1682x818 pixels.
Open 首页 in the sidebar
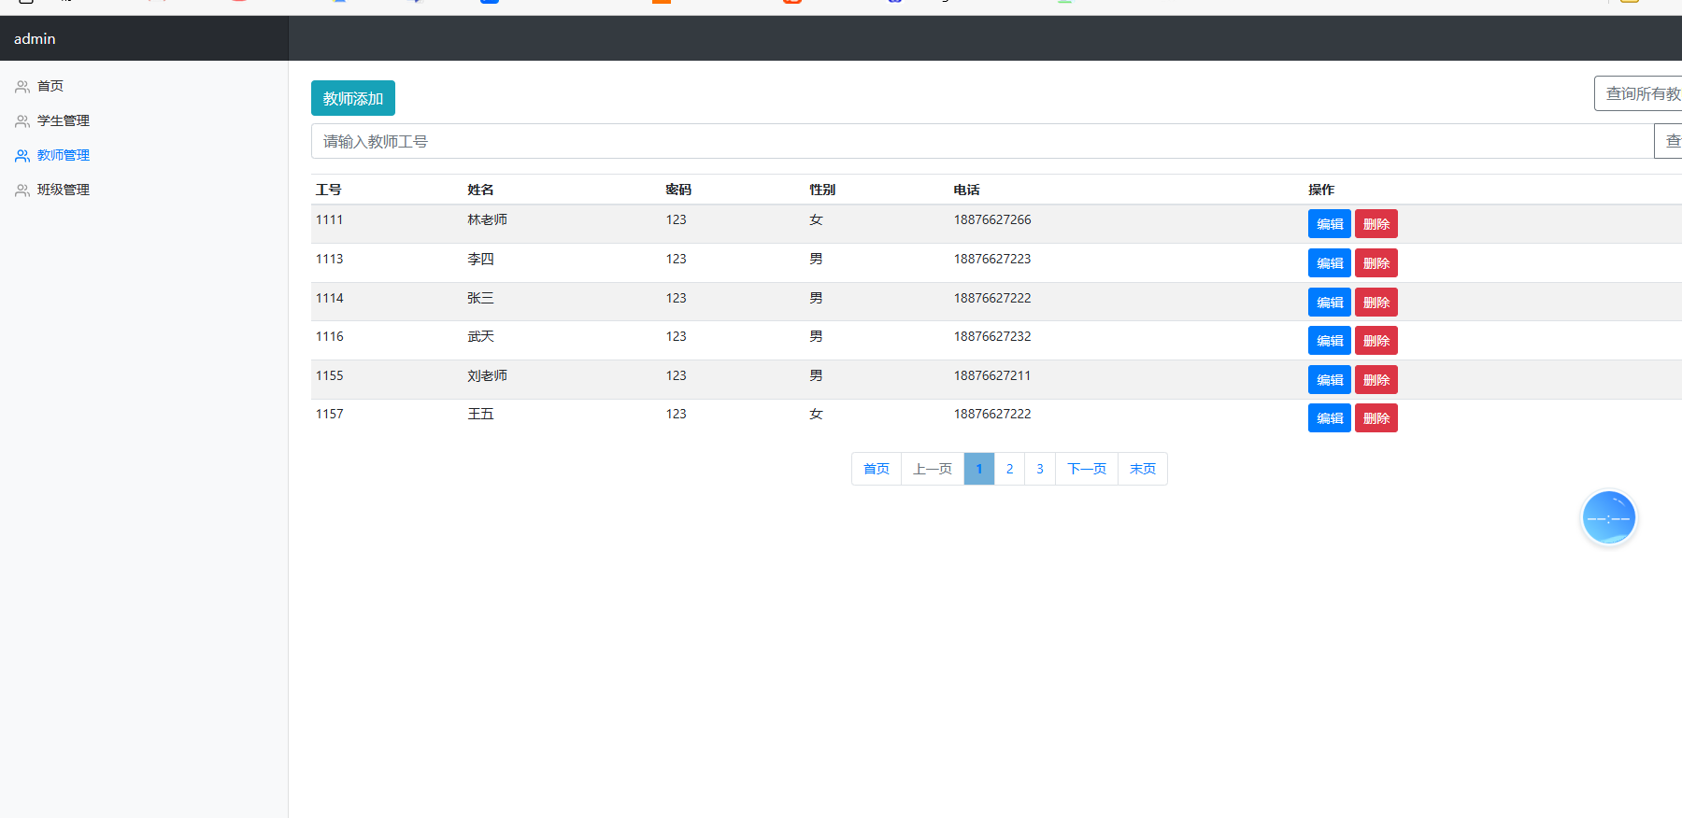(x=50, y=86)
